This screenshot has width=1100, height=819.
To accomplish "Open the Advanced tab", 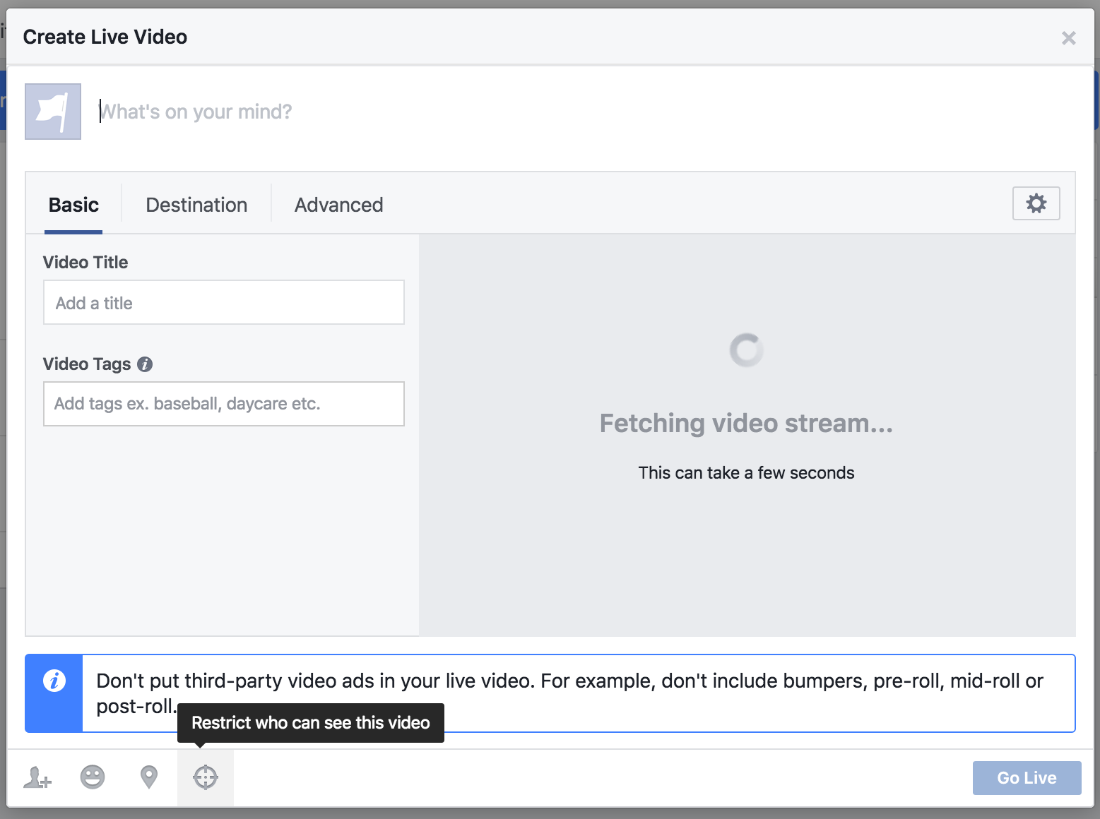I will tap(338, 205).
